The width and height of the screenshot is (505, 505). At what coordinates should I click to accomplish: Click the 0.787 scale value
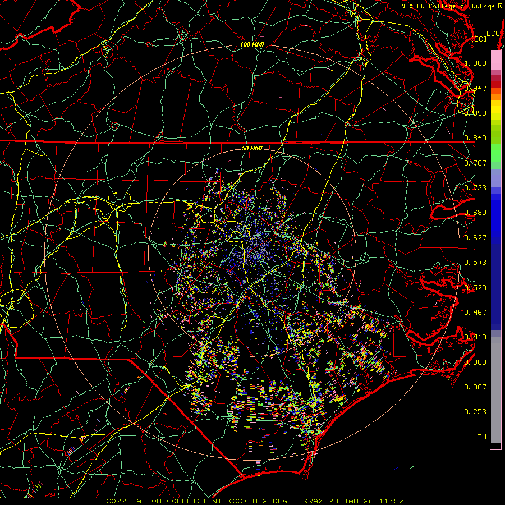click(475, 163)
